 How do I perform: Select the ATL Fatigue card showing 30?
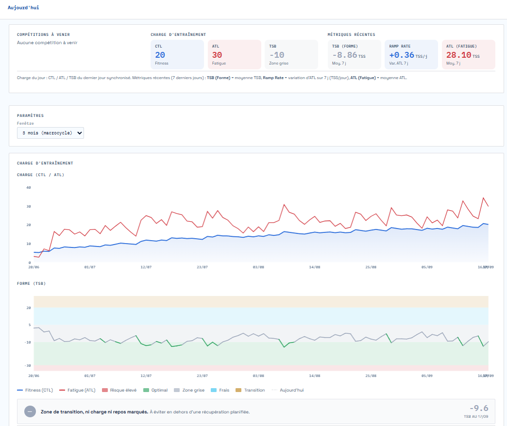tap(235, 54)
